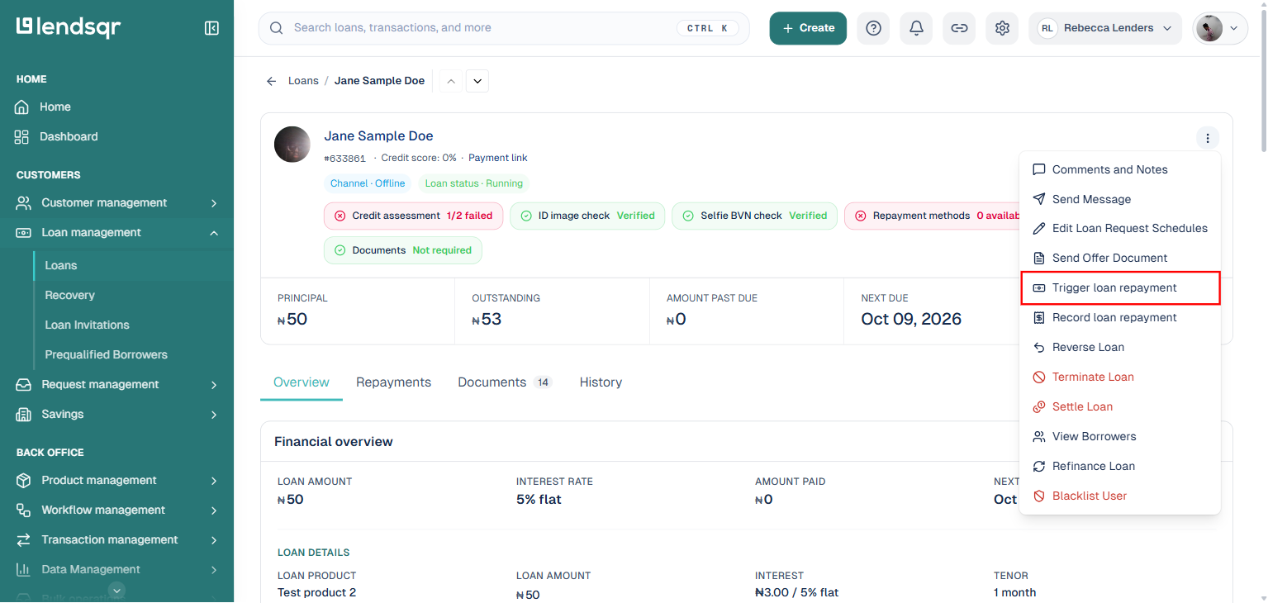Screen dimensions: 1268x603
Task: Choose Send Message from menu
Action: click(x=1120, y=199)
